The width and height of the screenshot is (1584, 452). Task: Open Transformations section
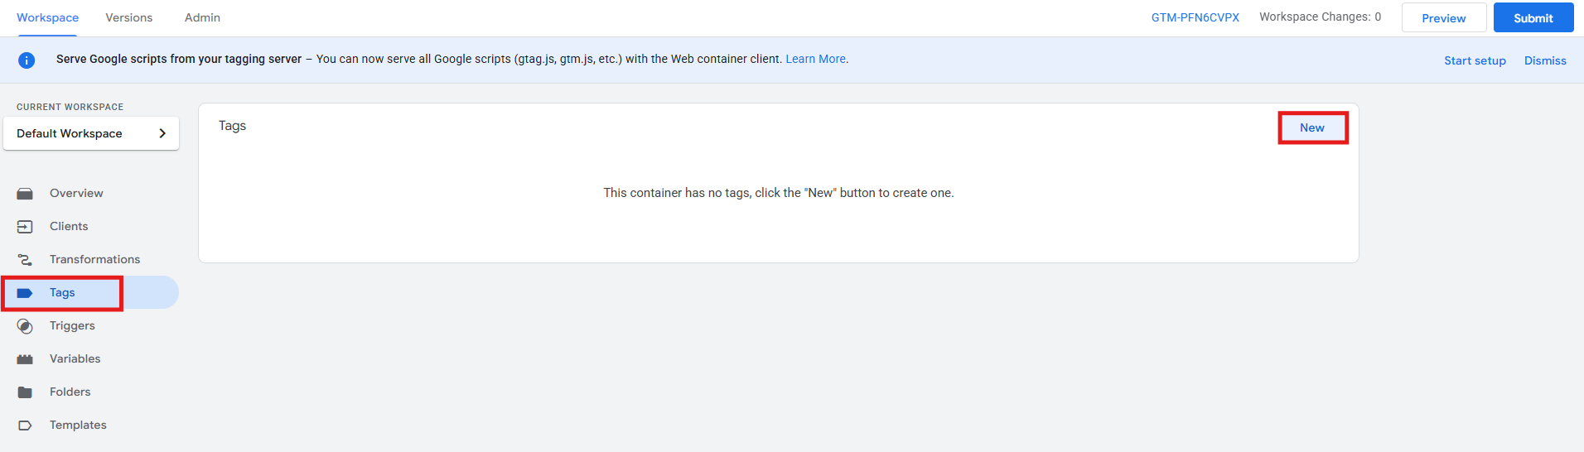(89, 259)
